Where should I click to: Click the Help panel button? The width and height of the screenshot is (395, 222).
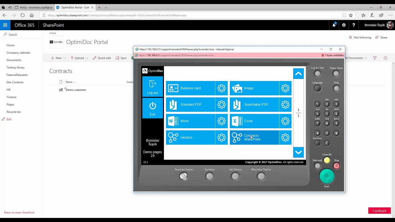[x=336, y=88]
